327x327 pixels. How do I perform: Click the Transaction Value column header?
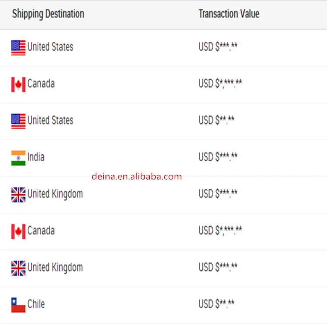pos(229,14)
